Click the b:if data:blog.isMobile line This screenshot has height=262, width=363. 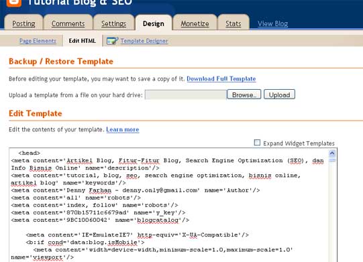tap(85, 243)
